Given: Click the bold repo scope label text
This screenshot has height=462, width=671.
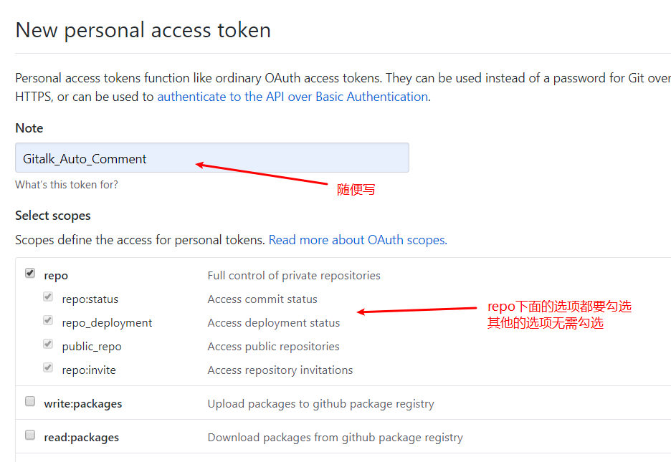Looking at the screenshot, I should (x=56, y=276).
